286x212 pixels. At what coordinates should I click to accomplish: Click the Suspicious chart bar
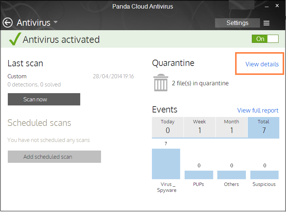(x=264, y=175)
